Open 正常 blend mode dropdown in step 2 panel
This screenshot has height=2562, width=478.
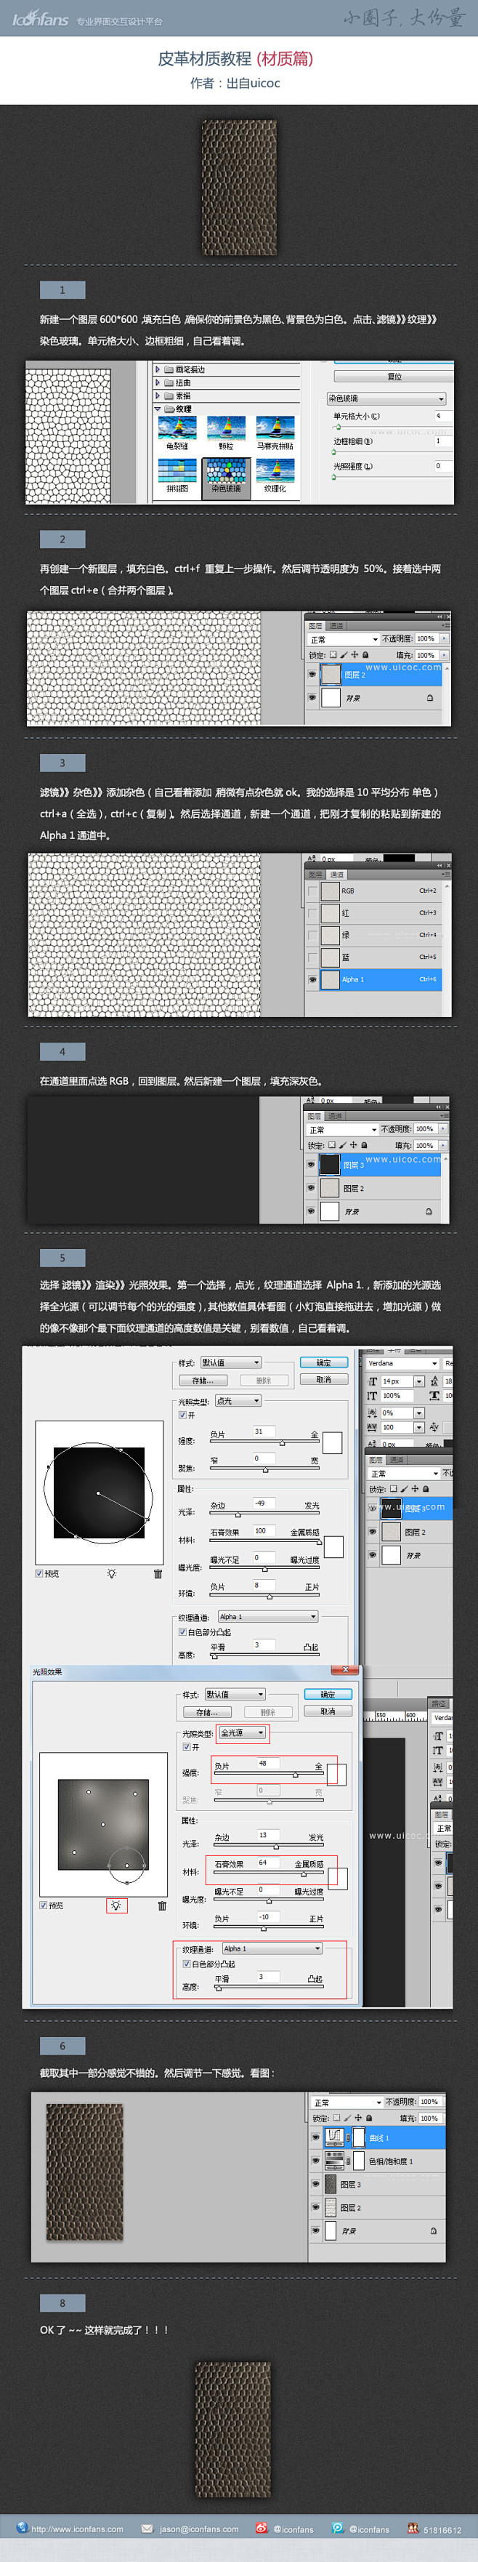pyautogui.click(x=344, y=640)
